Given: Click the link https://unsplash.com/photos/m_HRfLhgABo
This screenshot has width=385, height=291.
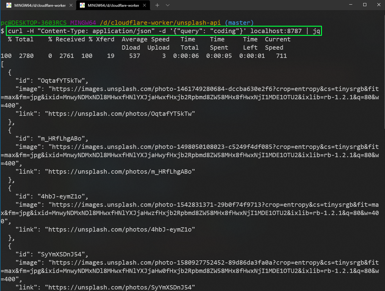Looking at the screenshot, I should pos(120,172).
